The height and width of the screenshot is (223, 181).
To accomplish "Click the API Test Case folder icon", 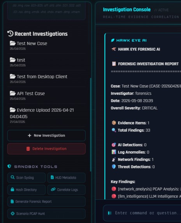I will (13, 93).
